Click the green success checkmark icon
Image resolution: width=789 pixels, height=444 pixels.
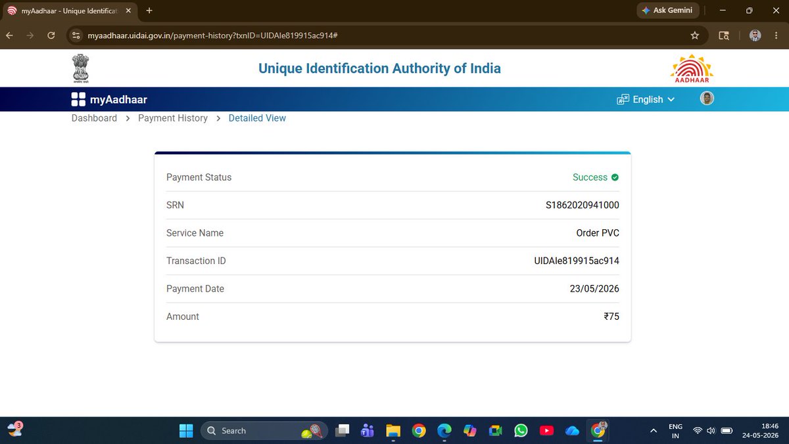[x=615, y=177]
